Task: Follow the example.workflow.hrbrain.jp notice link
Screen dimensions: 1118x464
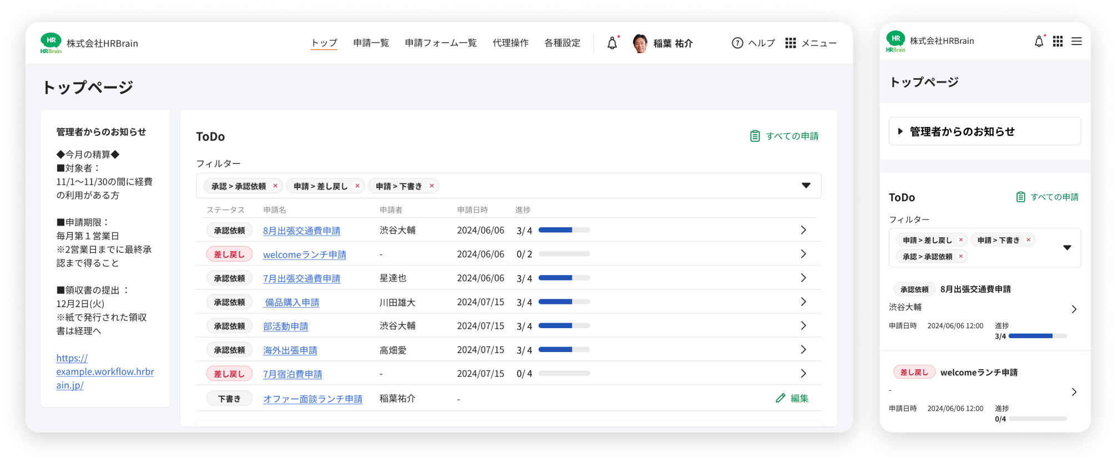Action: [105, 371]
